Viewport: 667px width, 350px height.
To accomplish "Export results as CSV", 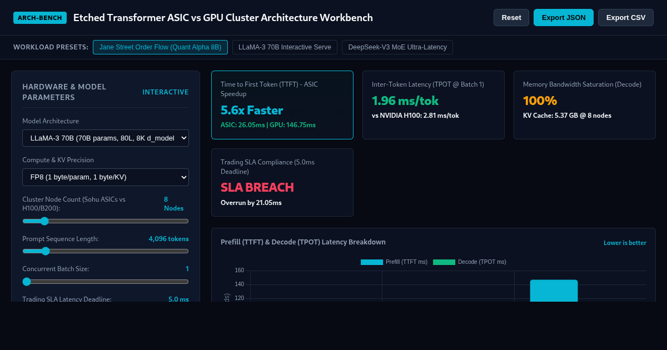I will point(626,17).
